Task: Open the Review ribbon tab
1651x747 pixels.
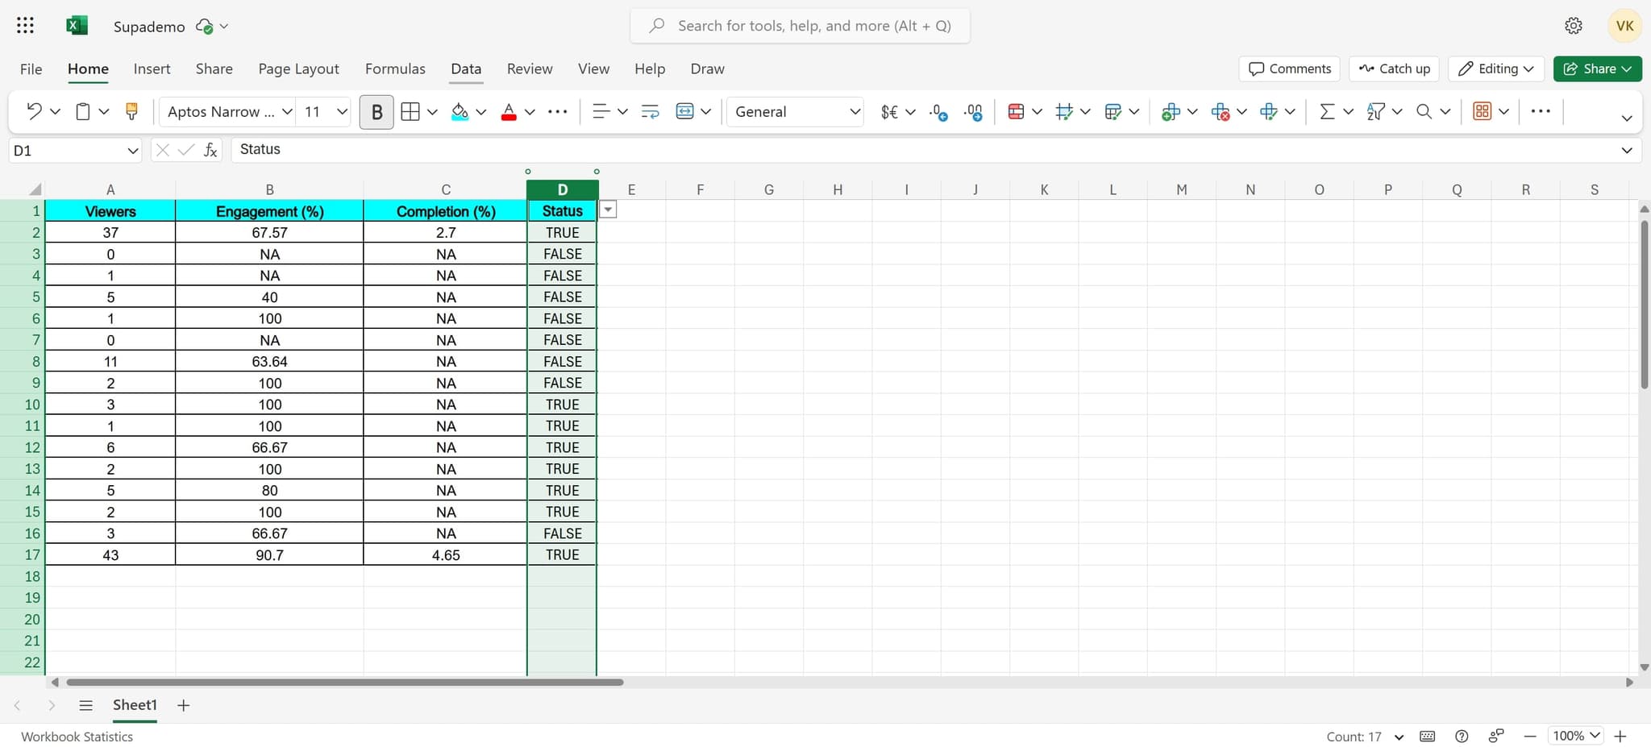Action: pos(529,68)
